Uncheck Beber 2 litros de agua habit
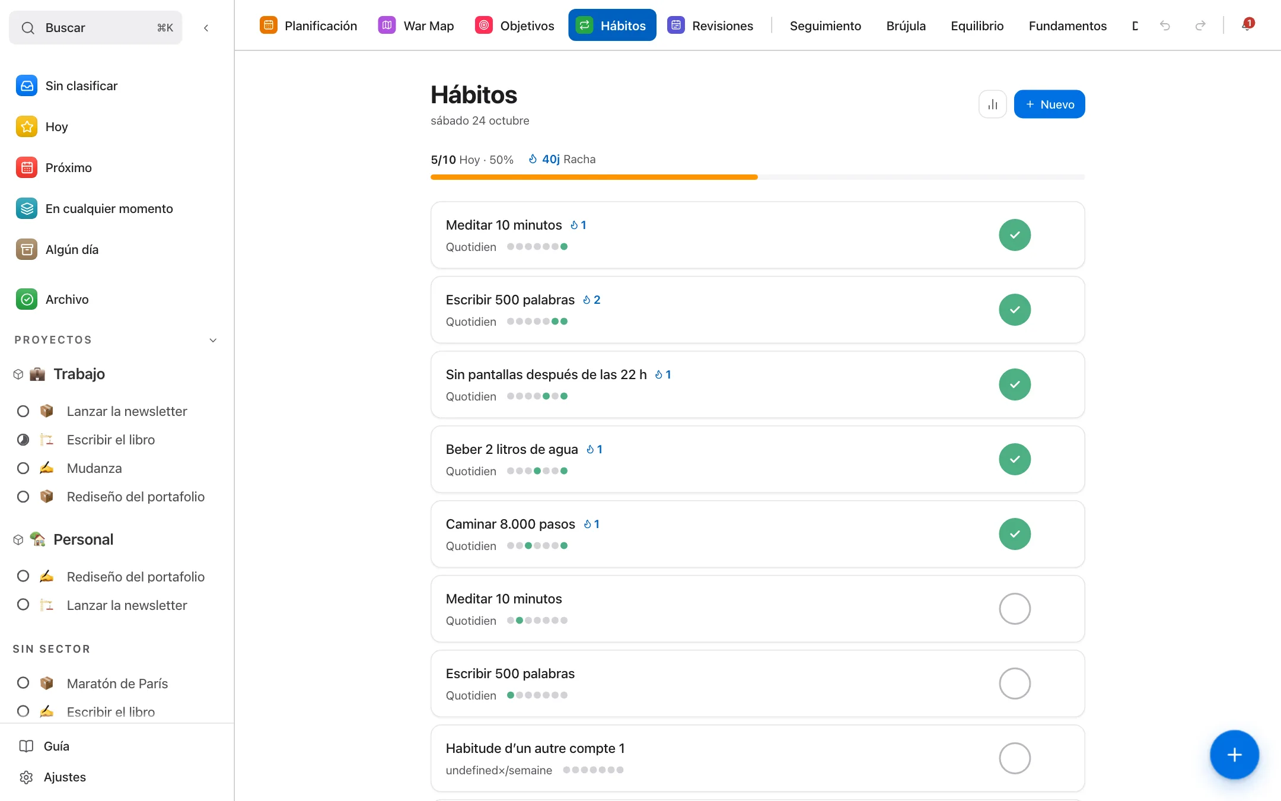 pos(1015,459)
